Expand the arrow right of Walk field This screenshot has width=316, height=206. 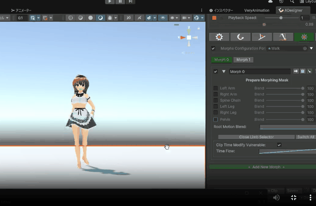point(312,48)
